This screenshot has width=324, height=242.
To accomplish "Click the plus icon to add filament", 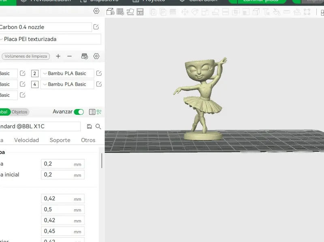I will tap(58, 56).
